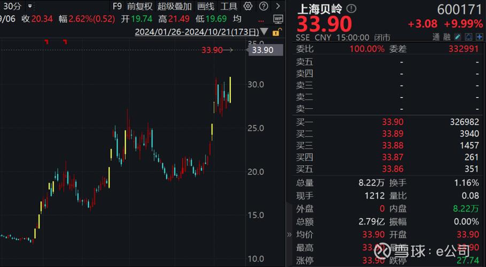Image resolution: width=486 pixels, height=267 pixels.
Task: Click the 卖一 ask row label
Action: coord(304,109)
